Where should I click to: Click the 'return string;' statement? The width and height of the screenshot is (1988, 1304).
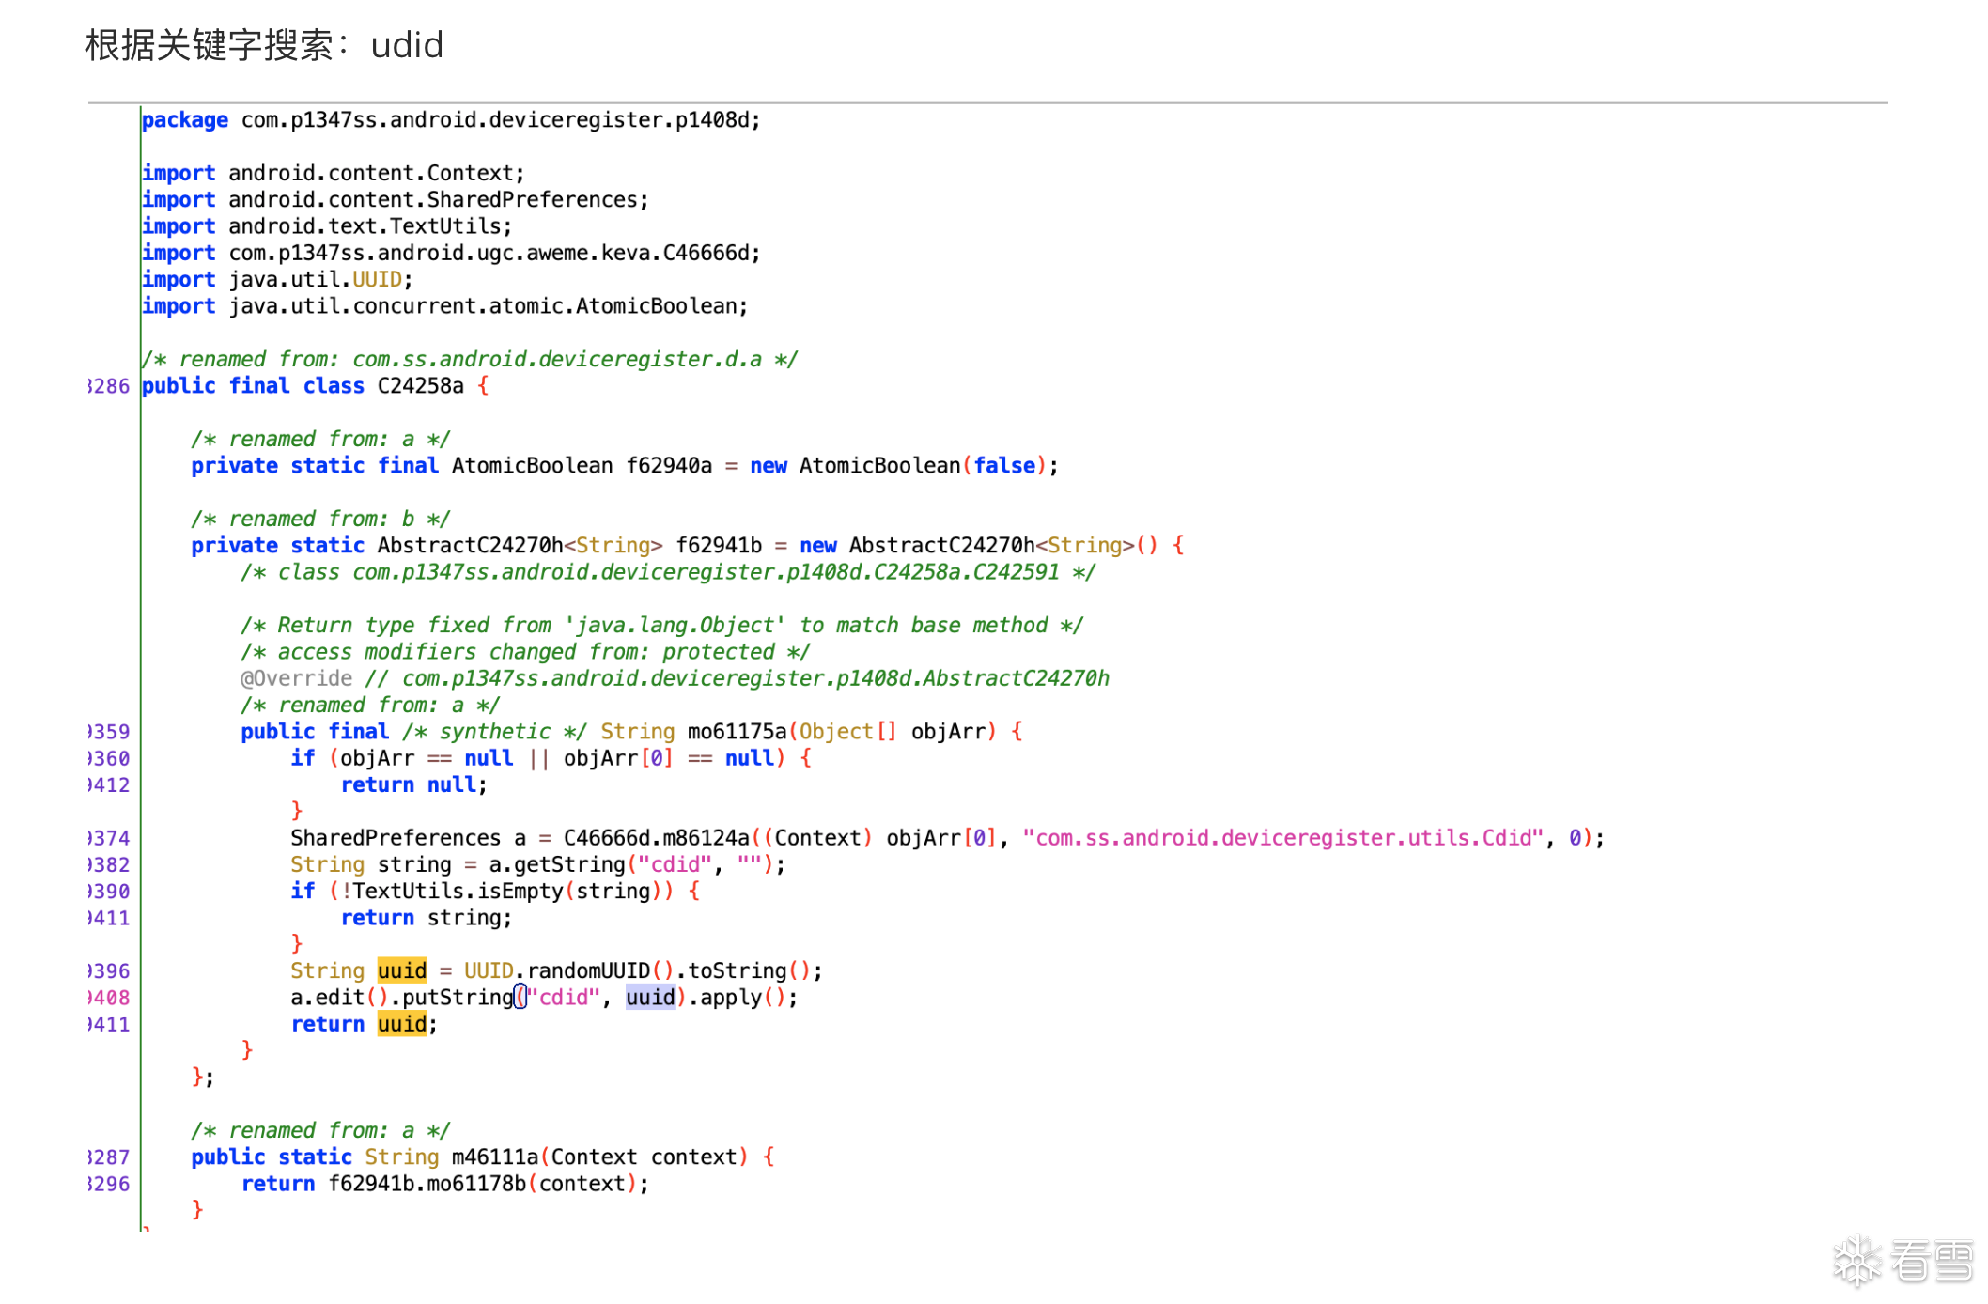point(426,918)
